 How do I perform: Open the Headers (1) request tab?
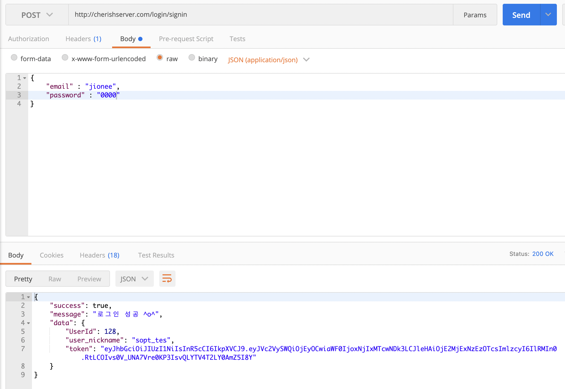(83, 39)
